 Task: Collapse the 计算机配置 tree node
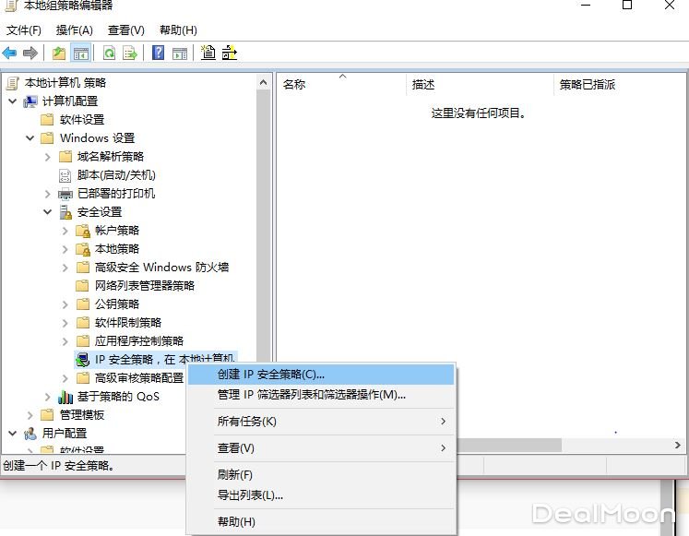click(x=12, y=101)
